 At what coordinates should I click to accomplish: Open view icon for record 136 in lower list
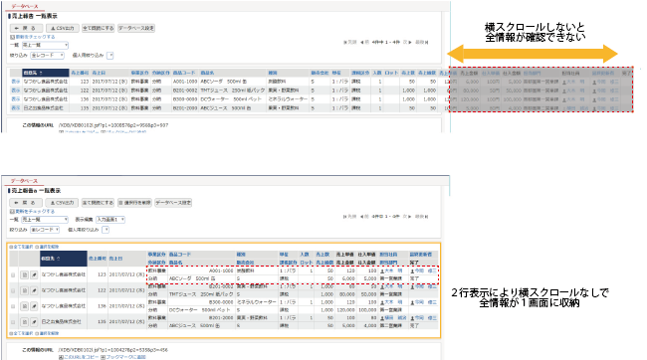click(24, 306)
